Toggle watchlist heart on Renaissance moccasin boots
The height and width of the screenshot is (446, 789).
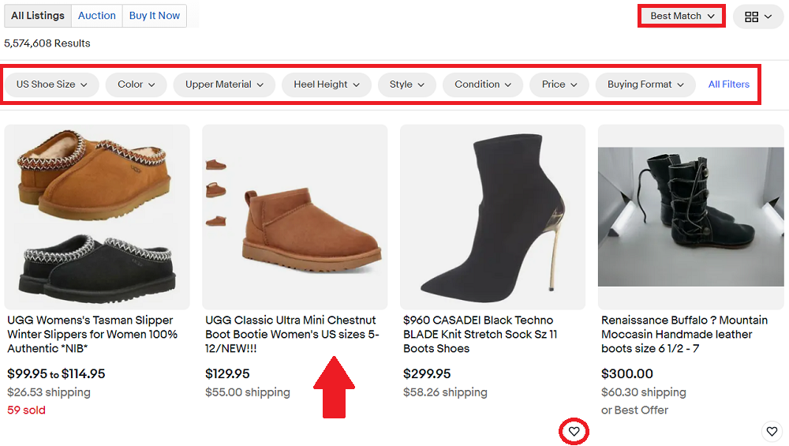pos(772,431)
